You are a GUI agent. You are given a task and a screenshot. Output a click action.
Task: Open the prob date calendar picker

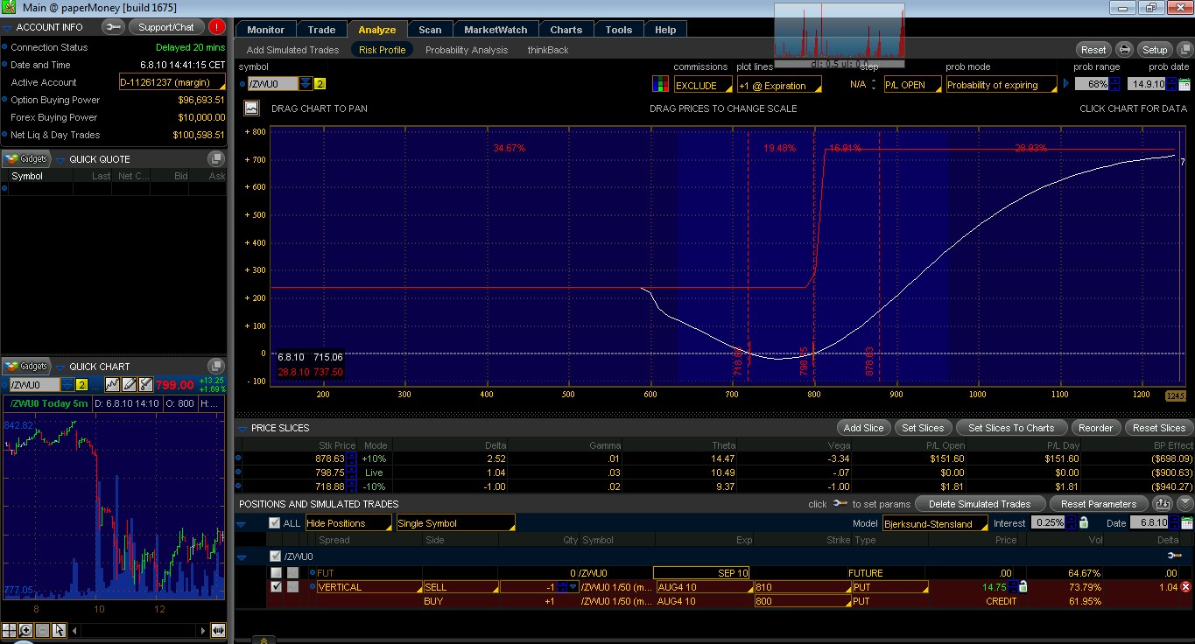pyautogui.click(x=1184, y=85)
